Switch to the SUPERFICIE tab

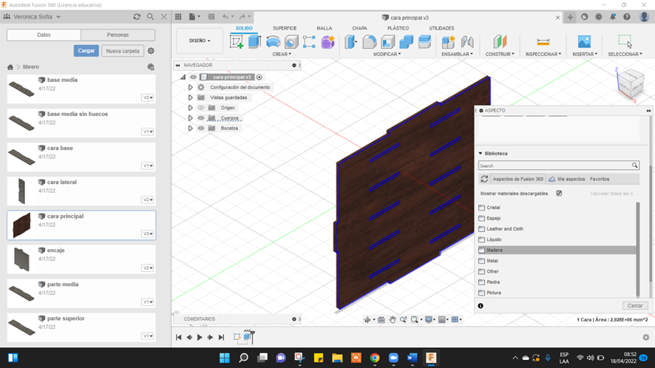pos(285,28)
